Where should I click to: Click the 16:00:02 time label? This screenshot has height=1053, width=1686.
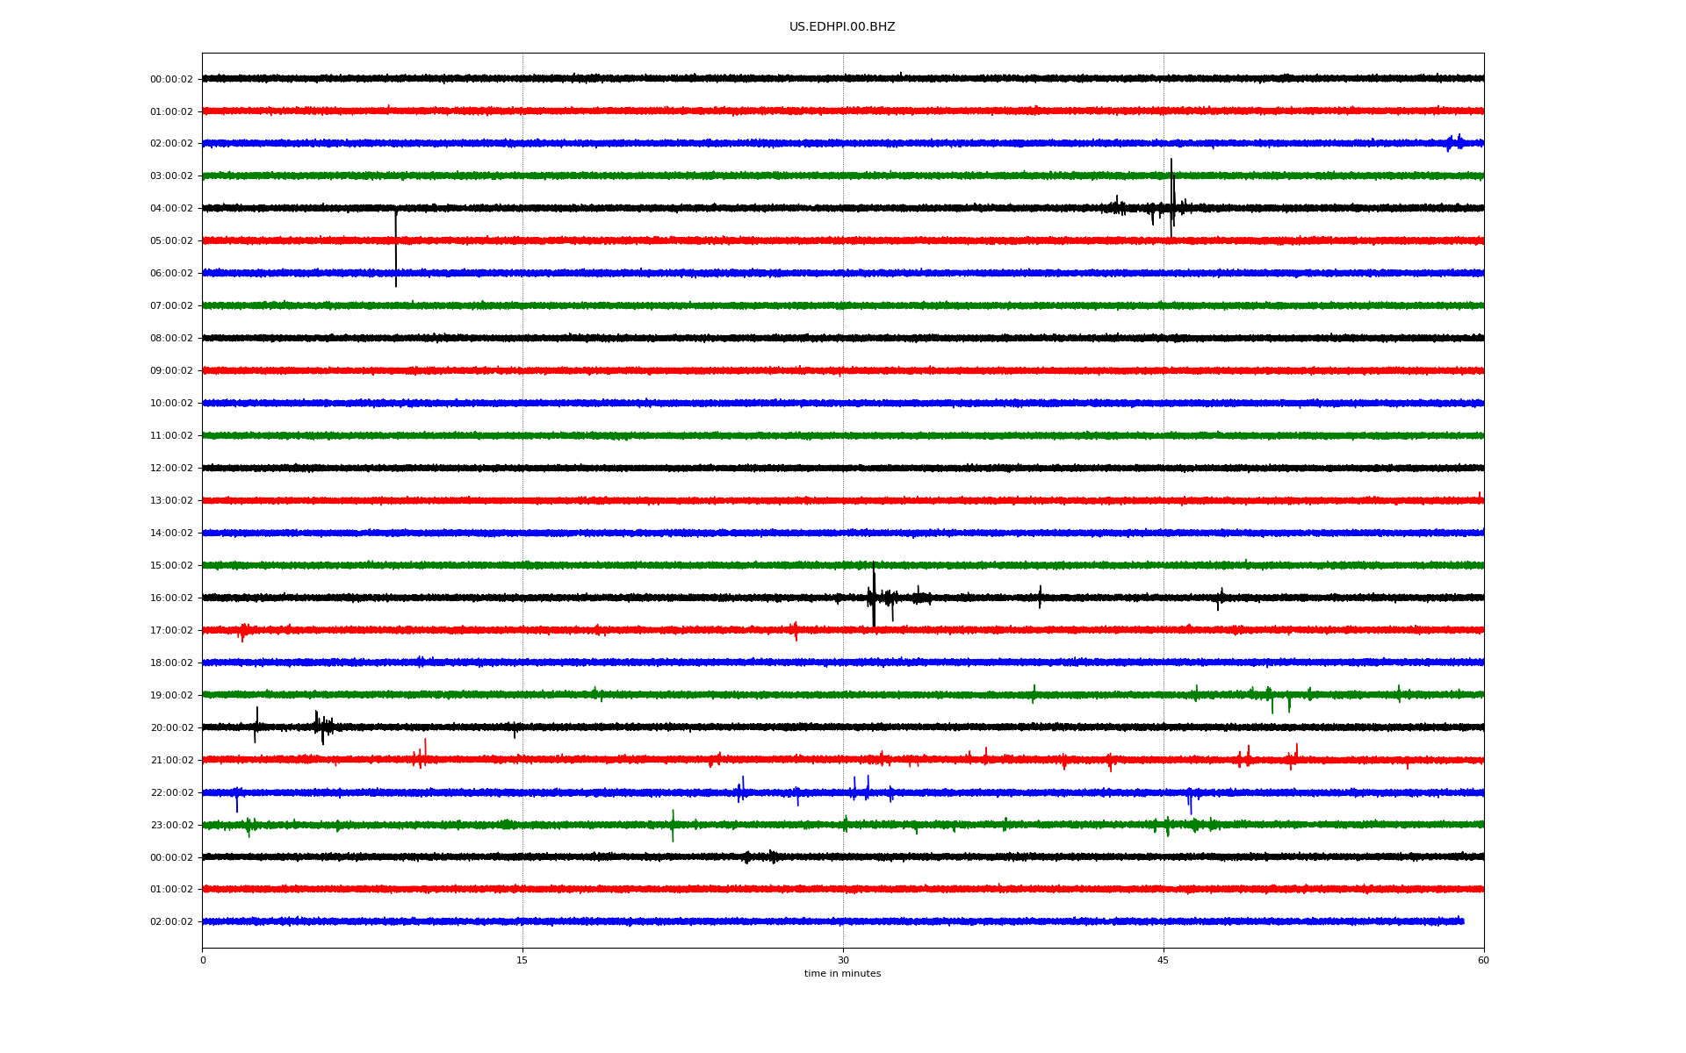tap(171, 598)
